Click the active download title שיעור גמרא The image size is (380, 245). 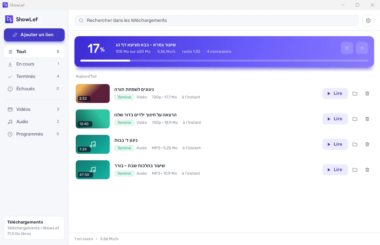146,45
